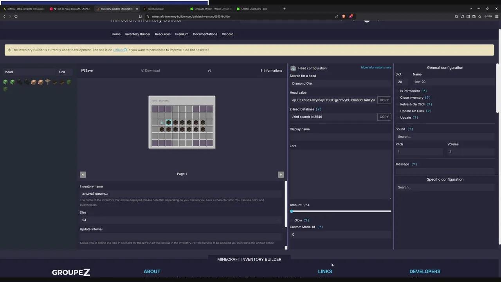
Task: Select the cyan-highlighted slot in the inventory grid
Action: coord(168,122)
